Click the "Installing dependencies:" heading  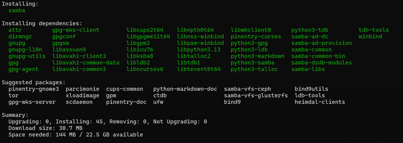[42, 24]
